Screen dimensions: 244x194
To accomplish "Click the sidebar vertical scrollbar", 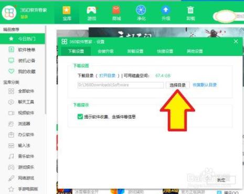I will coord(46,70).
